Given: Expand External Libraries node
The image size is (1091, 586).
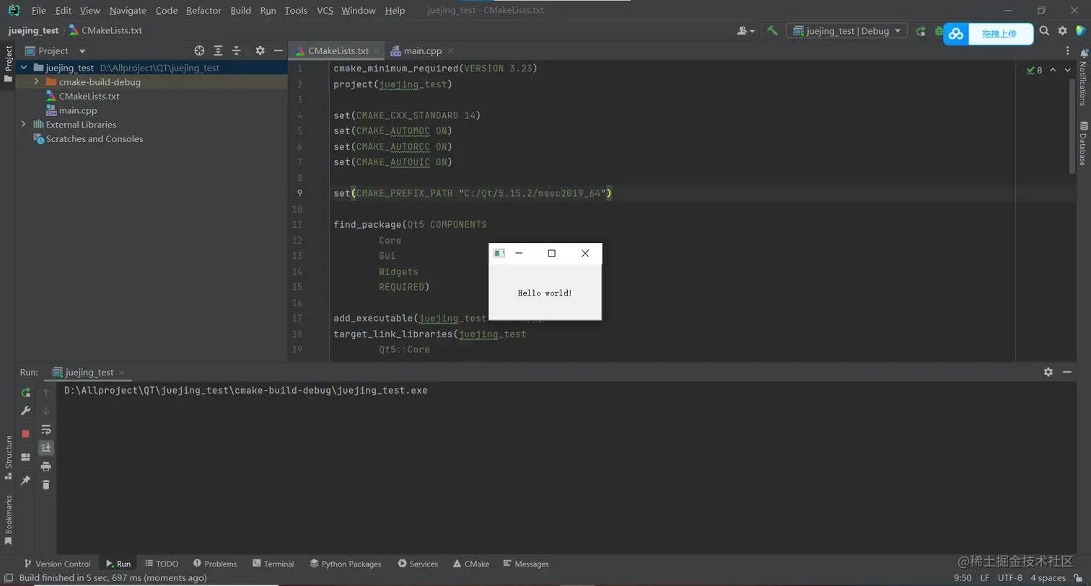Looking at the screenshot, I should tap(24, 125).
